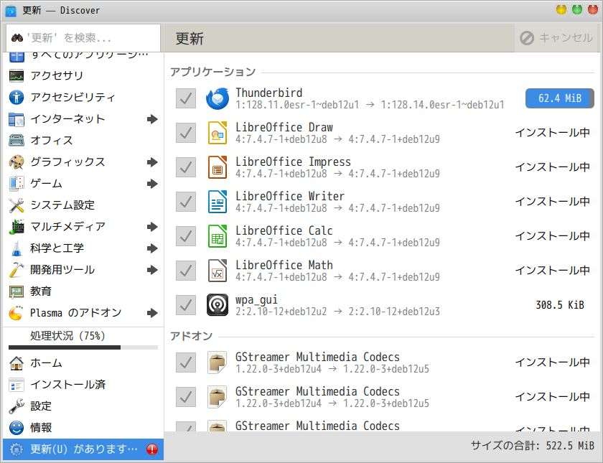Click the マルチメディア clapperboard icon
Image resolution: width=603 pixels, height=463 pixels.
pos(17,227)
